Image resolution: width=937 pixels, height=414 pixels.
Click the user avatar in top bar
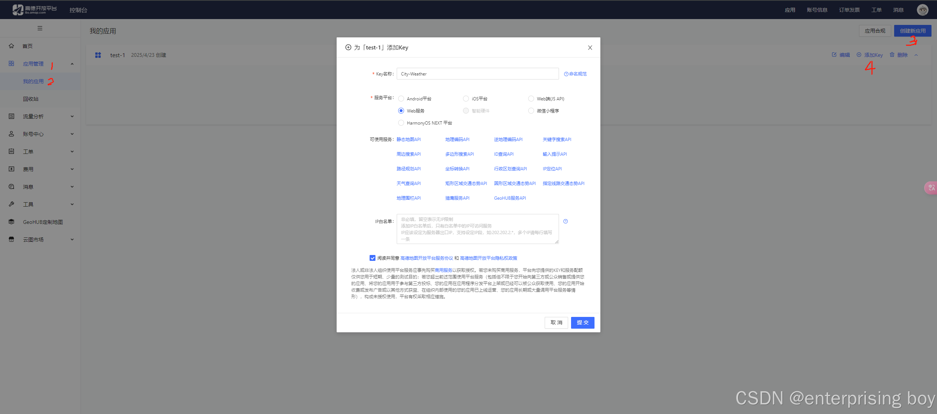pos(922,10)
